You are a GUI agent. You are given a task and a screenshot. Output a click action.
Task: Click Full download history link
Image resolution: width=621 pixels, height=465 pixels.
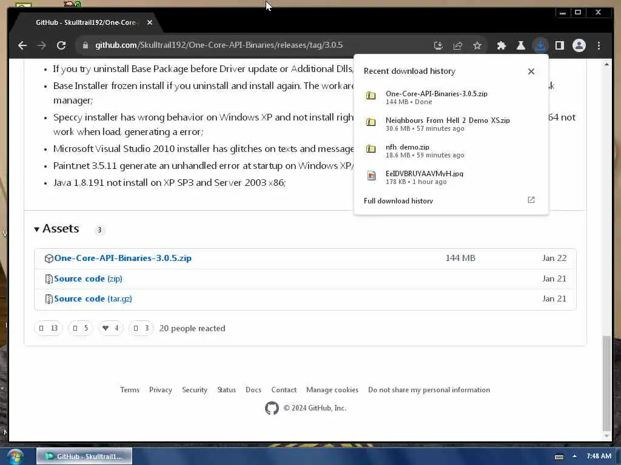(398, 201)
